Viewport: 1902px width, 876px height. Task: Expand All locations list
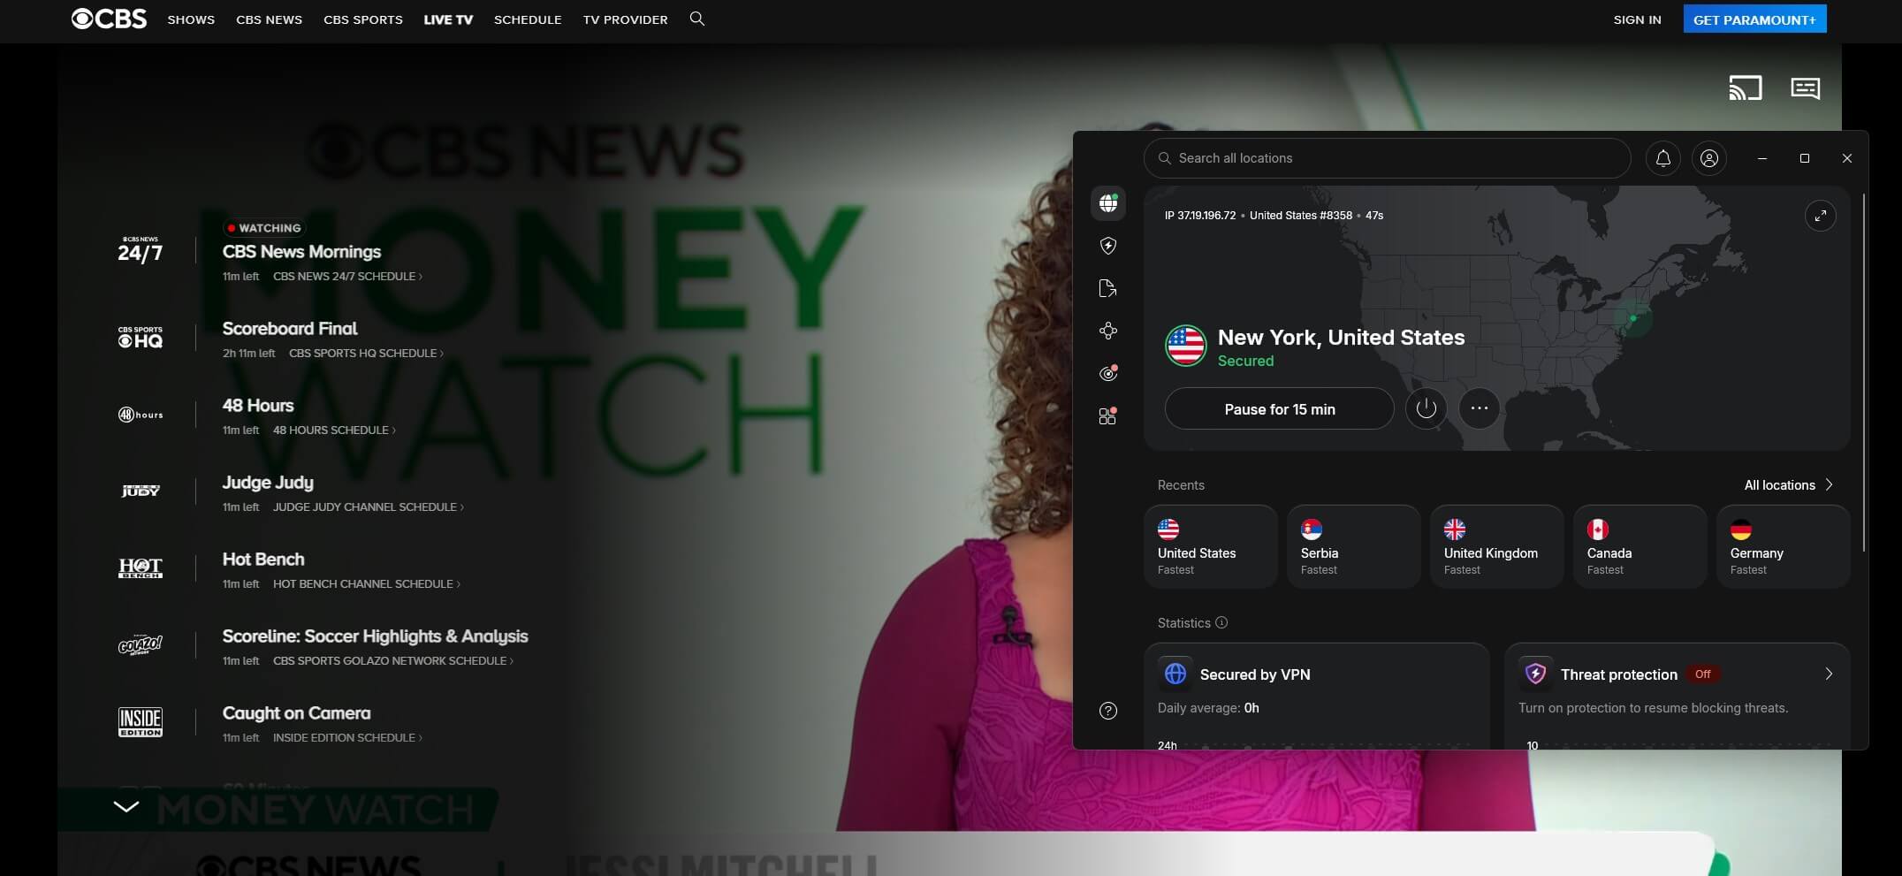click(1789, 485)
